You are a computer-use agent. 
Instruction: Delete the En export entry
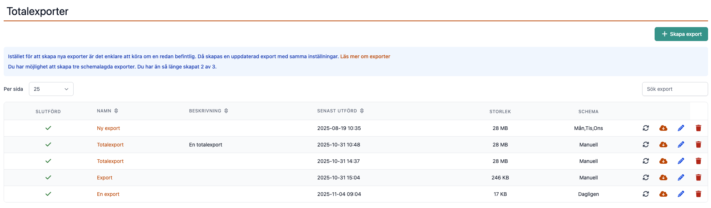point(699,194)
